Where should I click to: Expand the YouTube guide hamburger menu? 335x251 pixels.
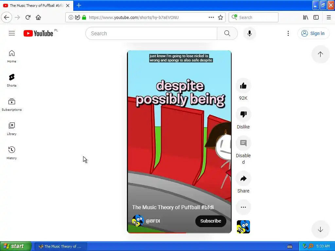(12, 33)
